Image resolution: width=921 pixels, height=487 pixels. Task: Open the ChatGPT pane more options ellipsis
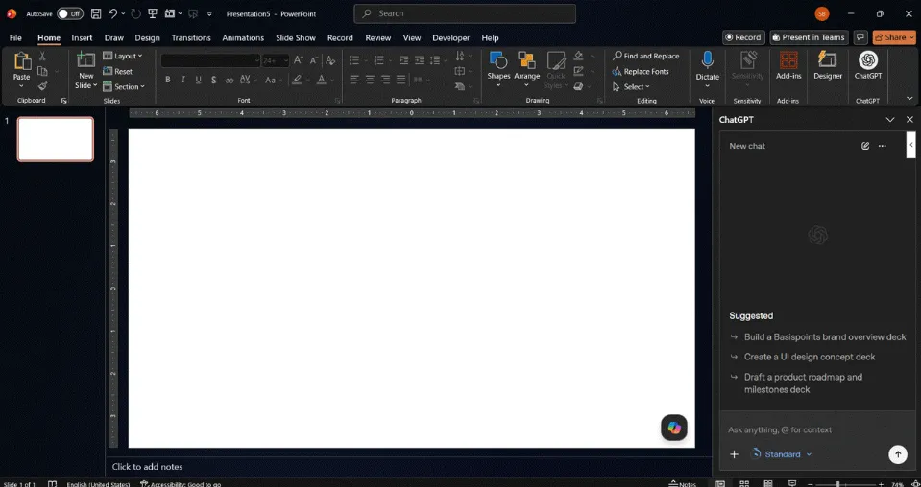tap(883, 146)
